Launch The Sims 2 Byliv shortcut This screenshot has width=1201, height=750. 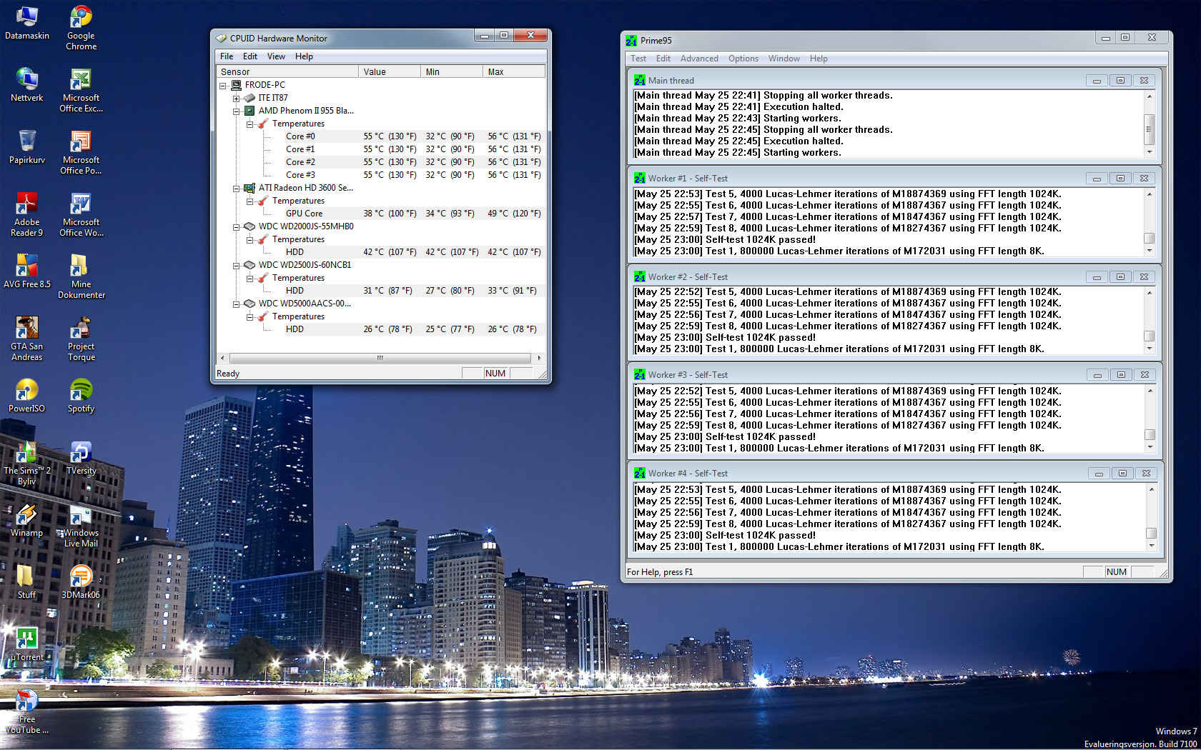click(x=27, y=463)
